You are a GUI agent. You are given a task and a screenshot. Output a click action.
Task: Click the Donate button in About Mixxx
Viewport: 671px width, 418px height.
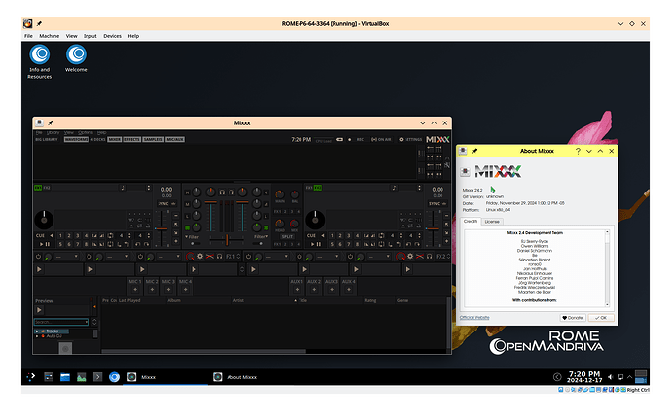click(x=573, y=318)
